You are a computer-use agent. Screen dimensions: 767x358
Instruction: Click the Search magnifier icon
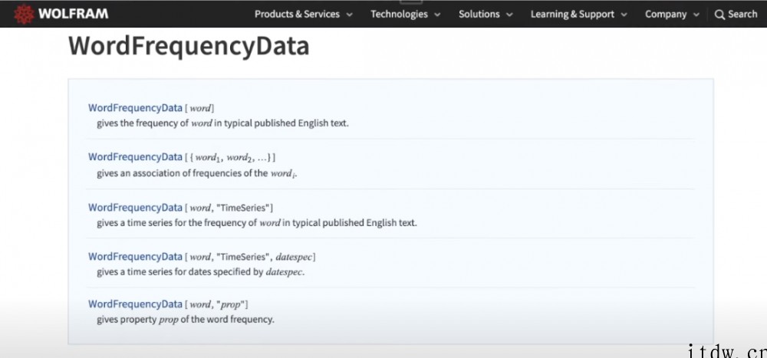tap(719, 15)
